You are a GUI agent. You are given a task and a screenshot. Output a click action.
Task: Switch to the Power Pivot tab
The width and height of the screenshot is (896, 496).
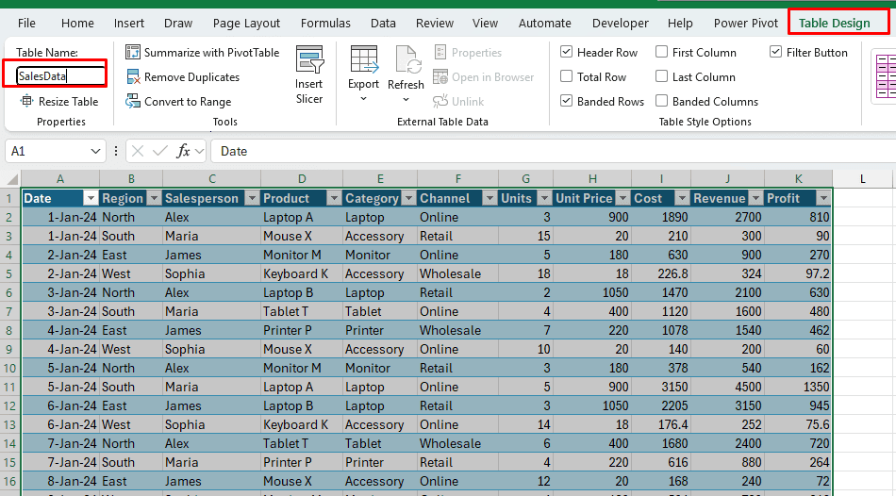point(746,23)
